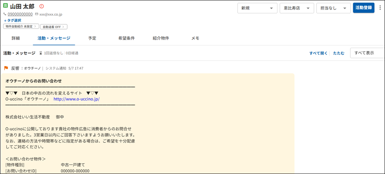The height and width of the screenshot is (174, 385).
Task: Open the 恵比寿店 store dropdown
Action: [x=297, y=8]
